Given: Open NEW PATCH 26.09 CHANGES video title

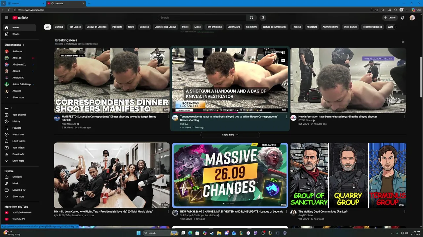Looking at the screenshot, I should tap(231, 212).
